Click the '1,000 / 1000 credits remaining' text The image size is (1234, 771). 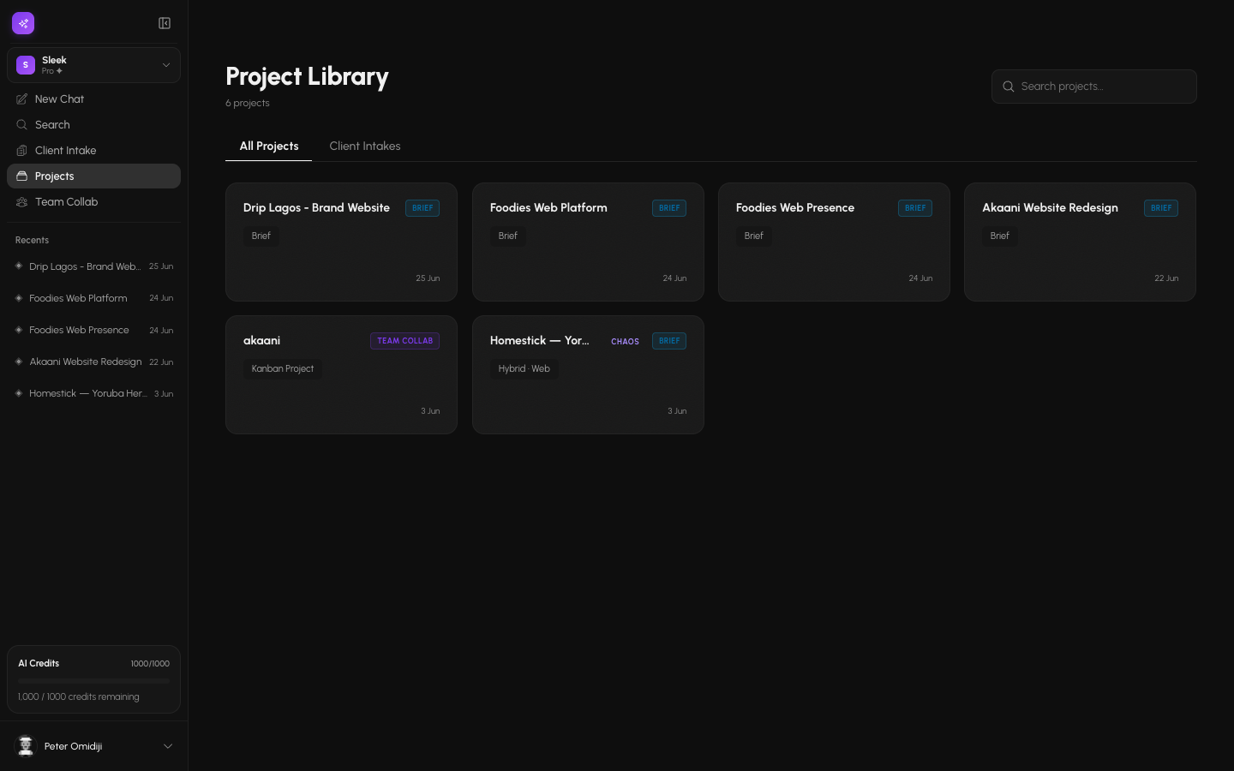click(x=79, y=696)
